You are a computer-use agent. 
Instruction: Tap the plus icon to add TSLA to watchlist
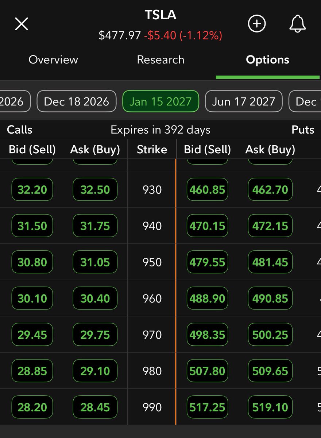pos(257,23)
